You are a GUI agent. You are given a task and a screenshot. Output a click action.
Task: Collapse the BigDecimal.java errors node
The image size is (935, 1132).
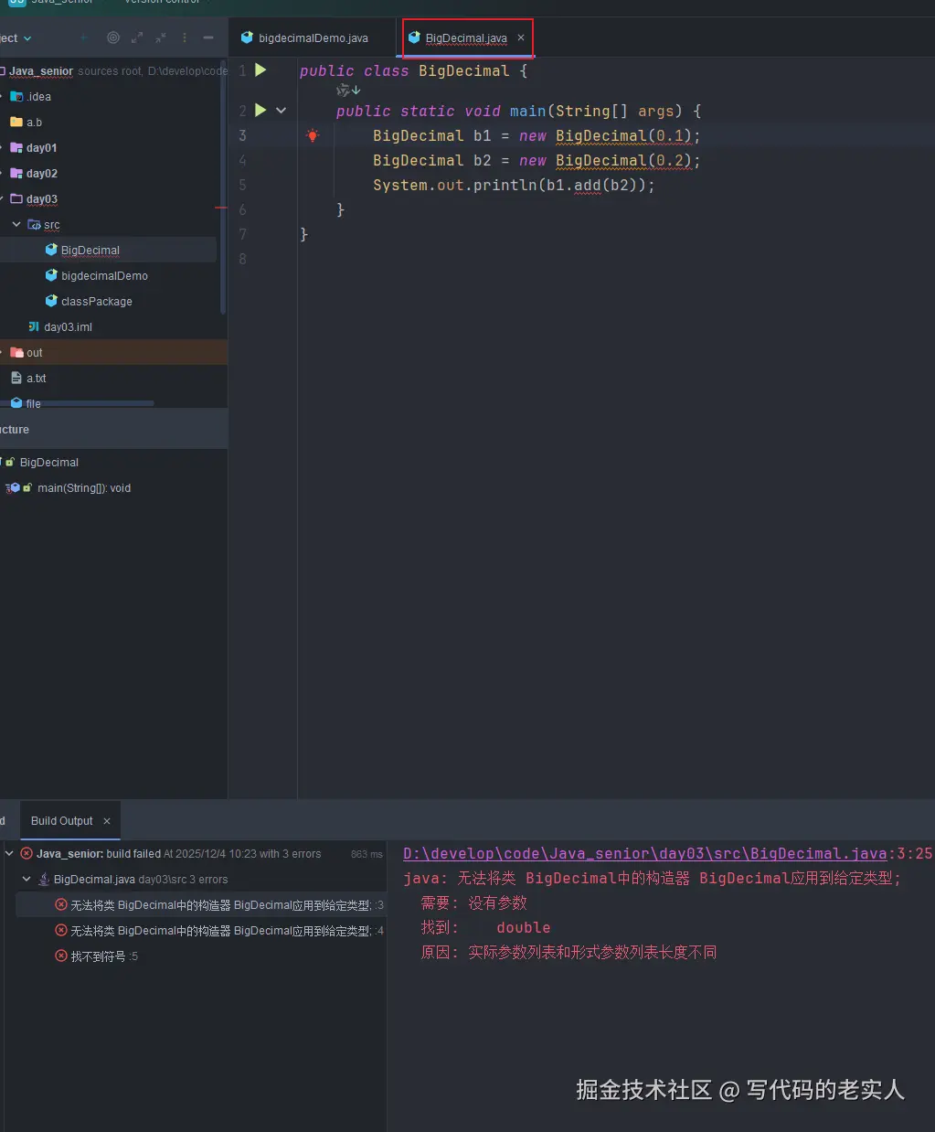coord(27,879)
